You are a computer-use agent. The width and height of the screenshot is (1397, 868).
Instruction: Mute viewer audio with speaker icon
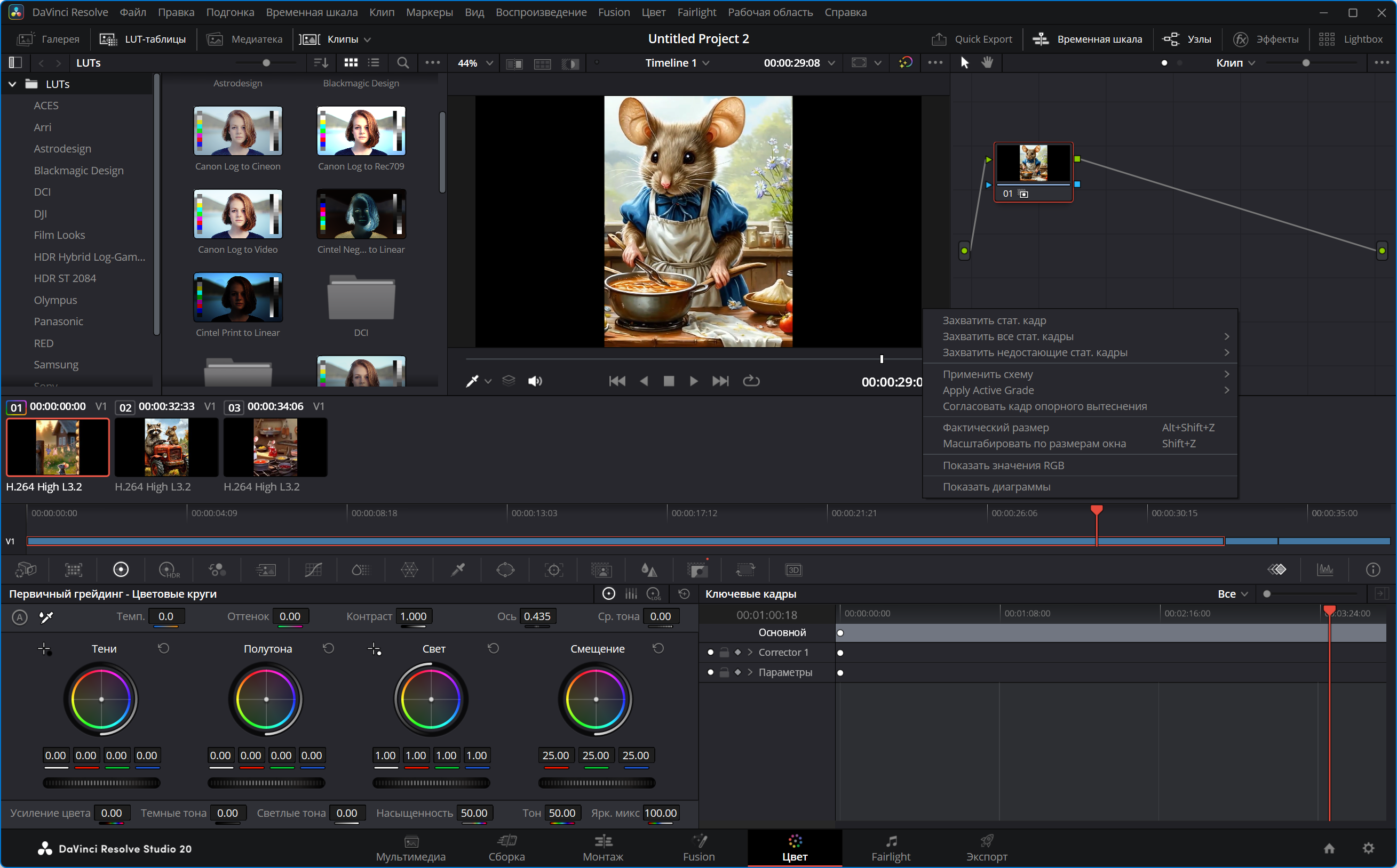point(535,381)
